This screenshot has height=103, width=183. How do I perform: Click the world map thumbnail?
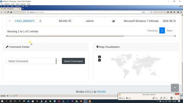136,66
